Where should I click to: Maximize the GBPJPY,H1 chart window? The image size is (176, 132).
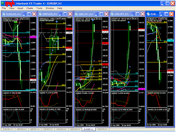click(x=101, y=14)
